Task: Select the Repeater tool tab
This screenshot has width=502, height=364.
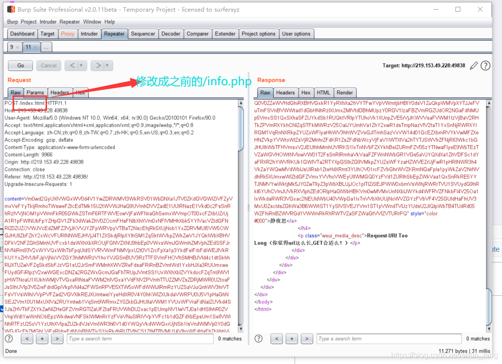Action: click(x=114, y=34)
